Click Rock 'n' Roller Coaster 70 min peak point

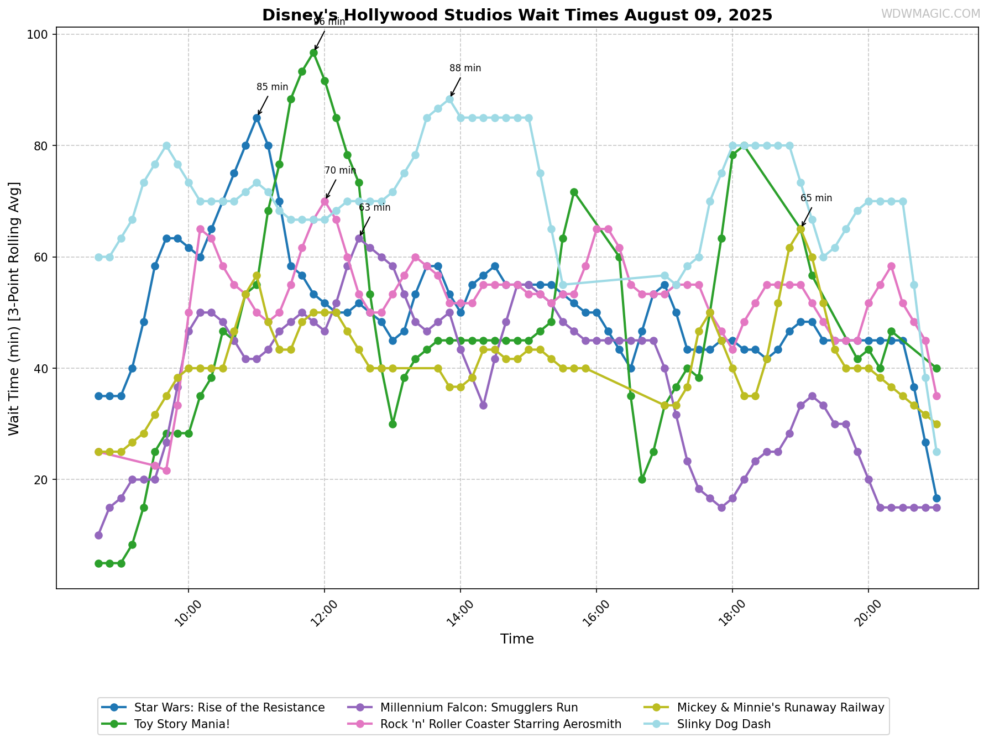pyautogui.click(x=325, y=201)
